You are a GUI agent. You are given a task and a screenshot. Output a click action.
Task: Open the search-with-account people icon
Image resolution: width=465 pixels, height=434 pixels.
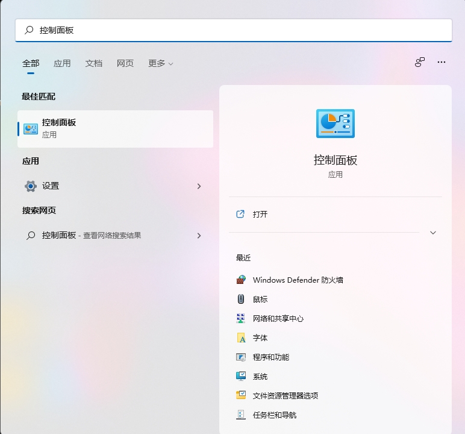[x=420, y=62]
